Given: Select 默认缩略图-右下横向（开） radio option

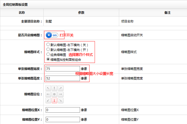Looking at the screenshot, I should [x=48, y=49].
